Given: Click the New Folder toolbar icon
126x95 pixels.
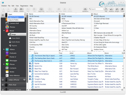Looking at the screenshot, I should click(59, 9).
